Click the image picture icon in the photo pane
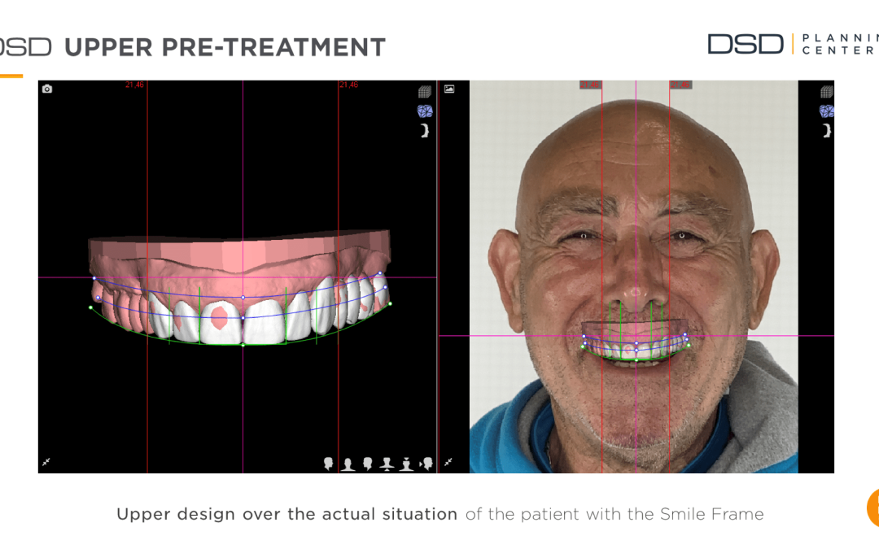This screenshot has width=879, height=549. click(449, 89)
